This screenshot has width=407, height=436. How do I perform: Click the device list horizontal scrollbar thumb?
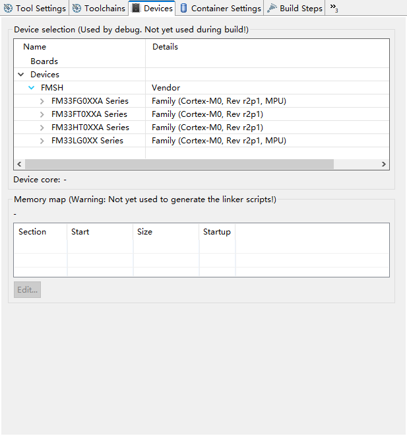[x=179, y=164]
